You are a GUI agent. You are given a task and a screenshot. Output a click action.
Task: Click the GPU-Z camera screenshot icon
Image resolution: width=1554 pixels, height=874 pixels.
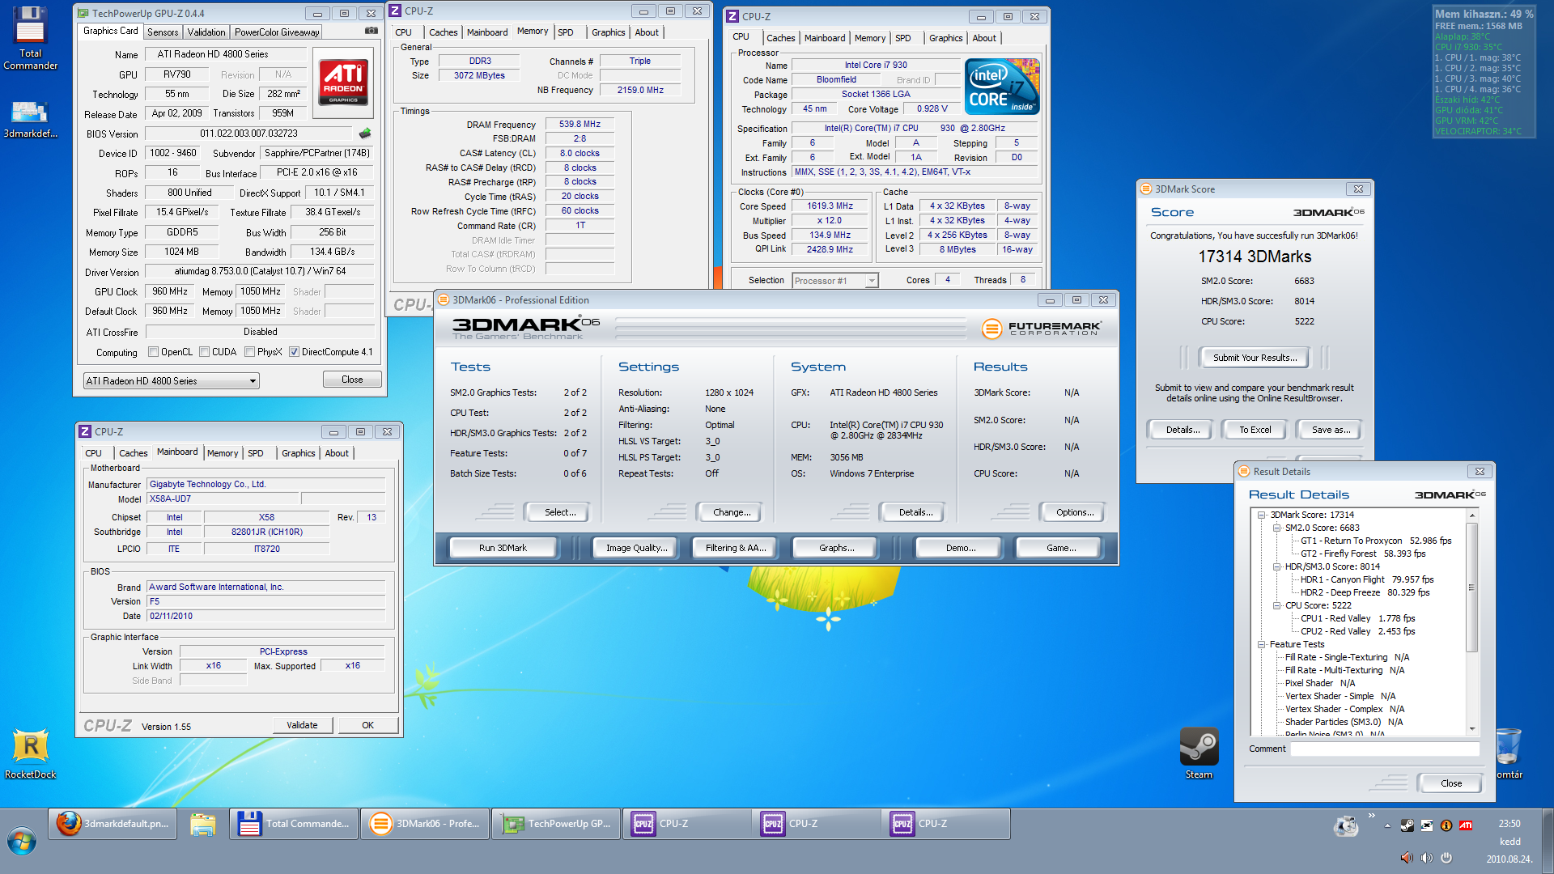pyautogui.click(x=372, y=31)
